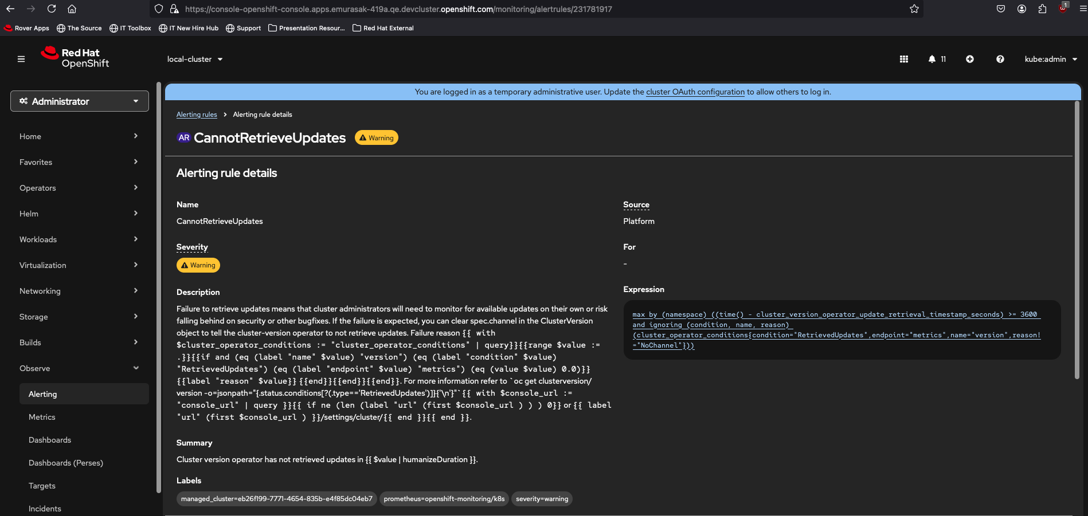Viewport: 1088px width, 516px height.
Task: Open the applications grid launcher
Action: click(x=904, y=59)
